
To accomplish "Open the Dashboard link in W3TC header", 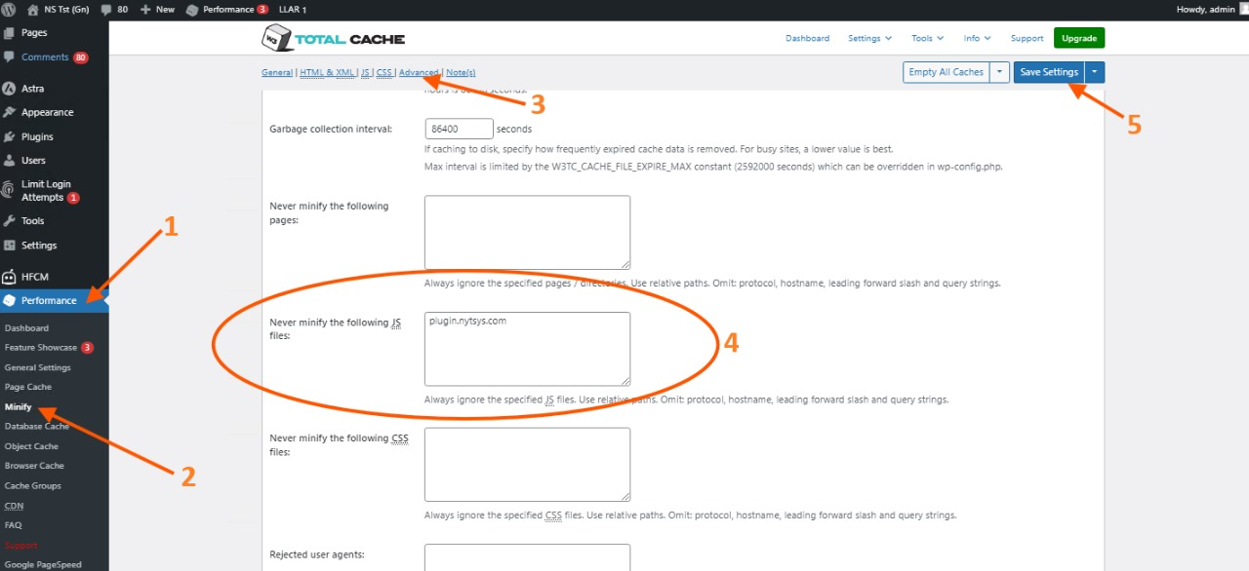I will click(x=807, y=38).
